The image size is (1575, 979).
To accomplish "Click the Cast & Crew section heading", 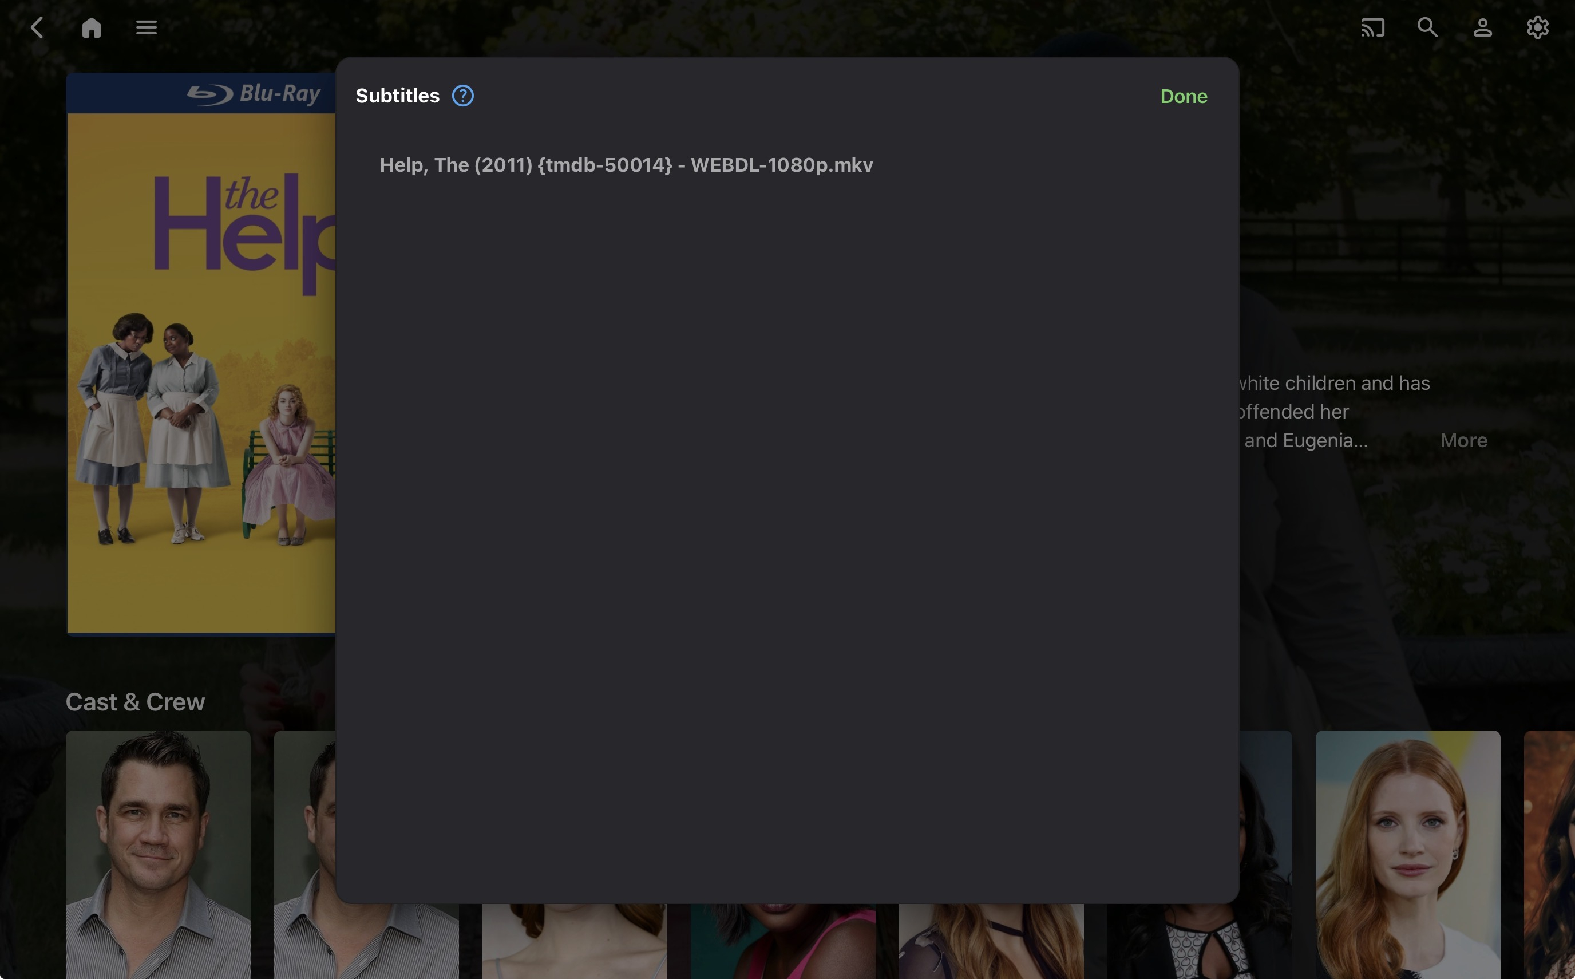I will tap(135, 702).
